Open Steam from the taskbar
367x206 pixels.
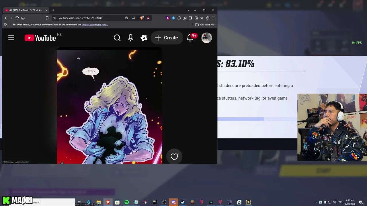pos(183,202)
